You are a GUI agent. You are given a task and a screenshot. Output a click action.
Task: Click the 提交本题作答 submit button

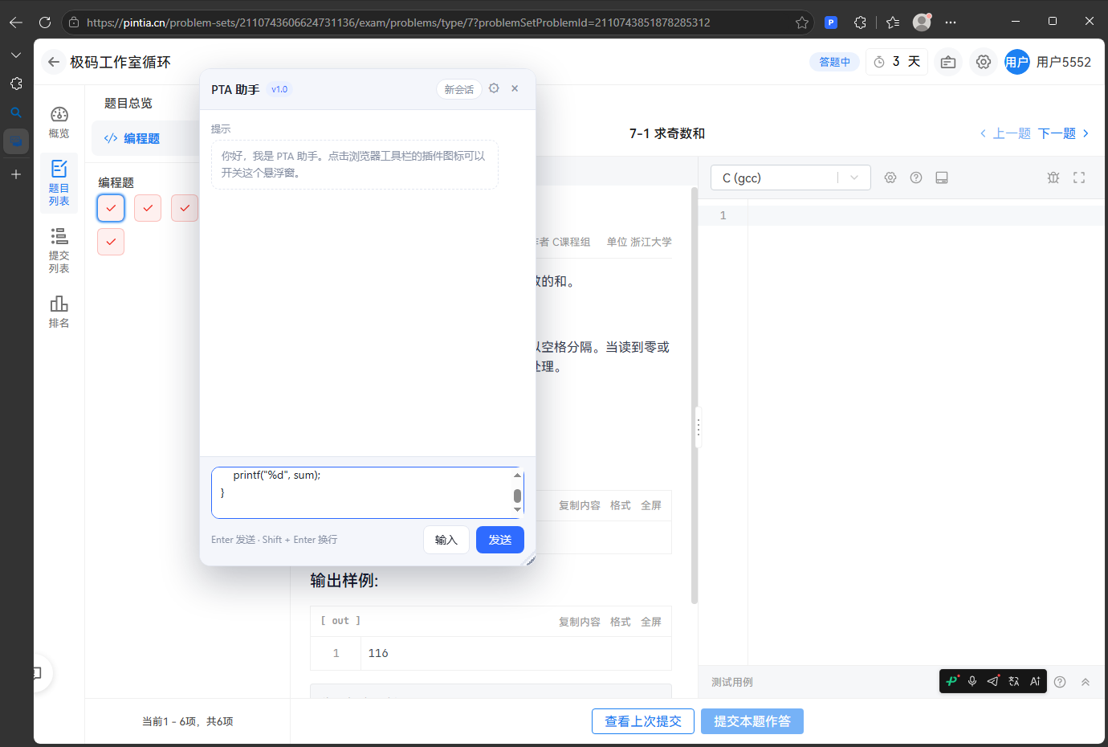coord(752,721)
